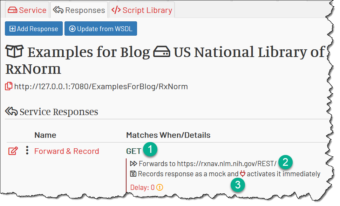Viewport: 340px width, 206px height.
Task: Click the Service Responses reply-all icon
Action: (11, 112)
